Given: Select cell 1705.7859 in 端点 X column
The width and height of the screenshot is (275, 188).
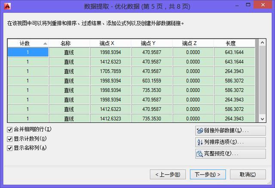Looking at the screenshot, I should pos(110,71).
